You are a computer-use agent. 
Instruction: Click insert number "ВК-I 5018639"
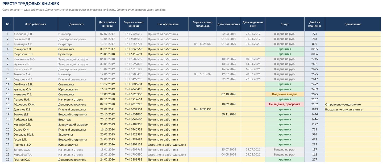pyautogui.click(x=203, y=74)
